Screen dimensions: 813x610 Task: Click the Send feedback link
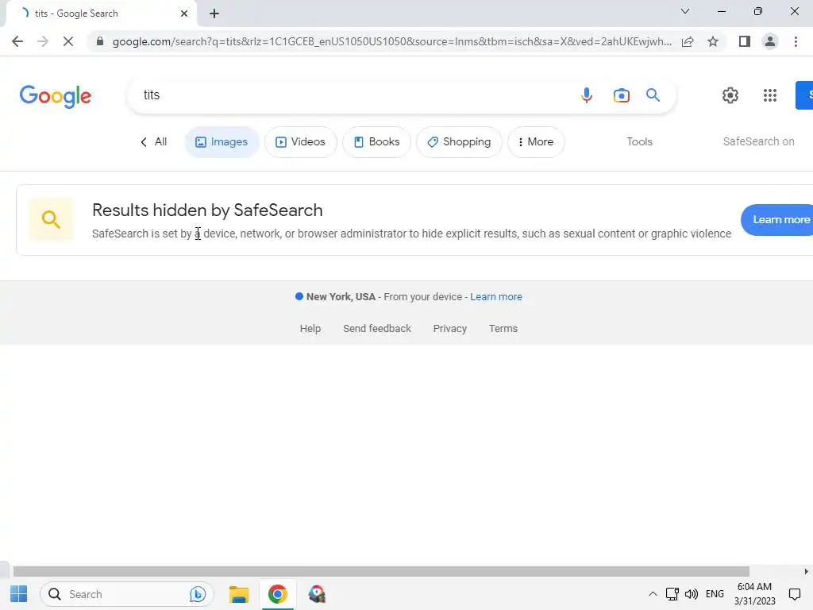point(377,328)
